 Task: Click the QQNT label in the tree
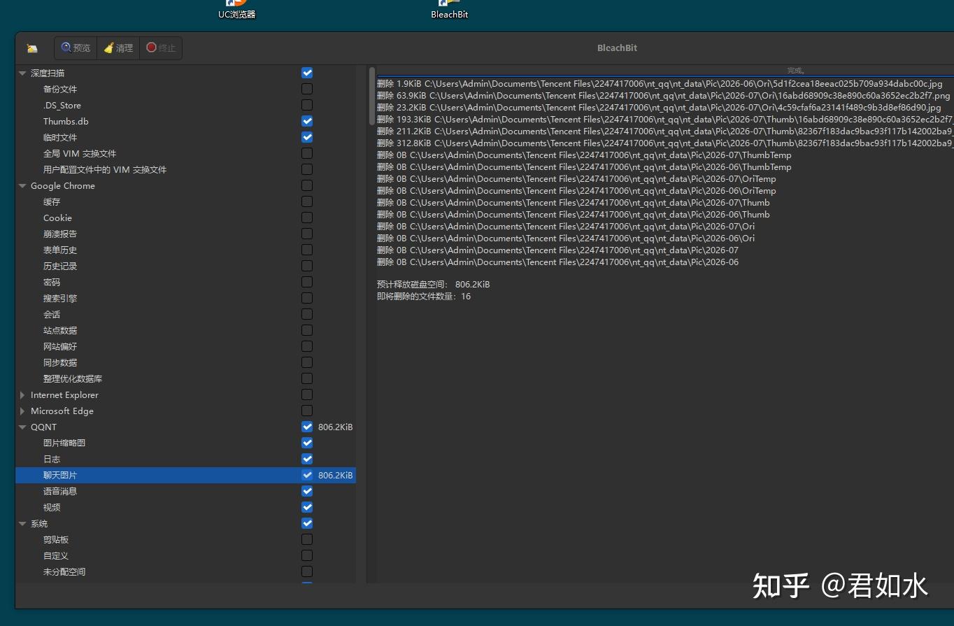tap(43, 427)
